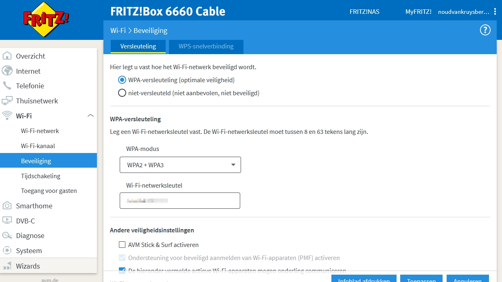Click the Overzicht home icon

(x=7, y=56)
